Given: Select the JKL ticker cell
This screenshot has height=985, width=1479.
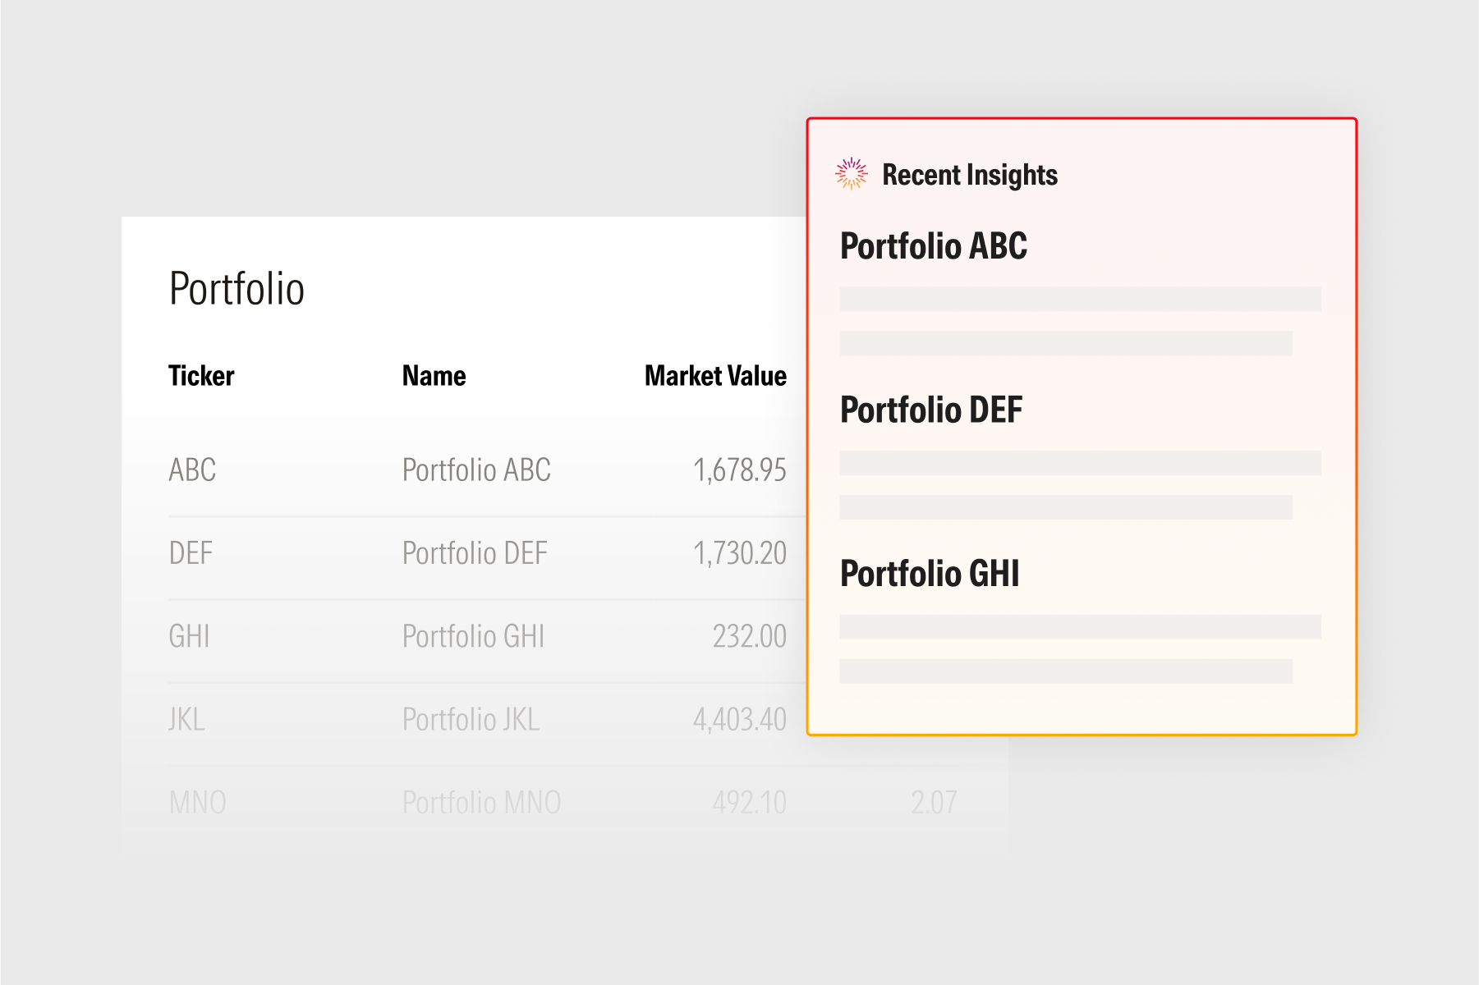Looking at the screenshot, I should click(x=186, y=719).
